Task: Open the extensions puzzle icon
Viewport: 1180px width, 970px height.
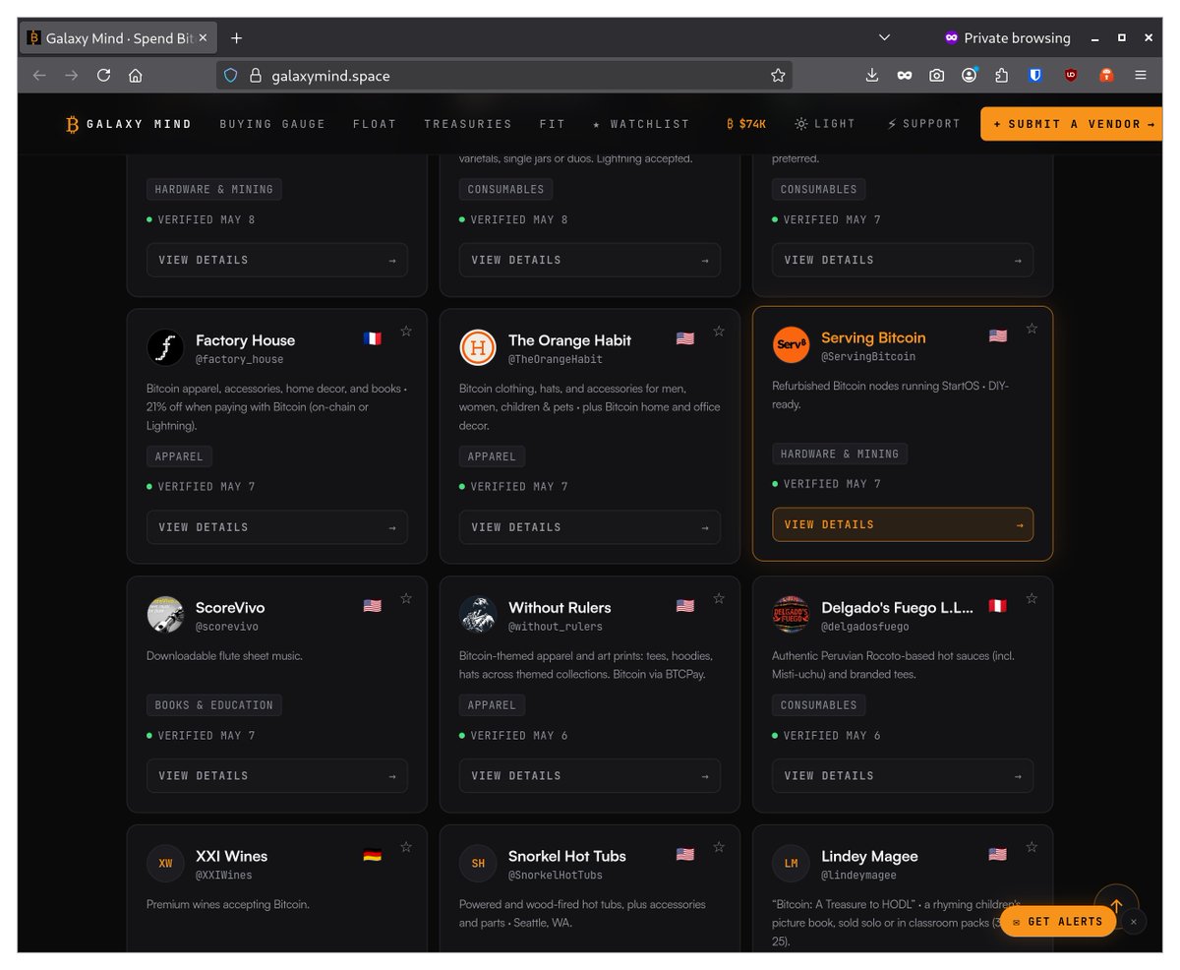Action: tap(1001, 75)
